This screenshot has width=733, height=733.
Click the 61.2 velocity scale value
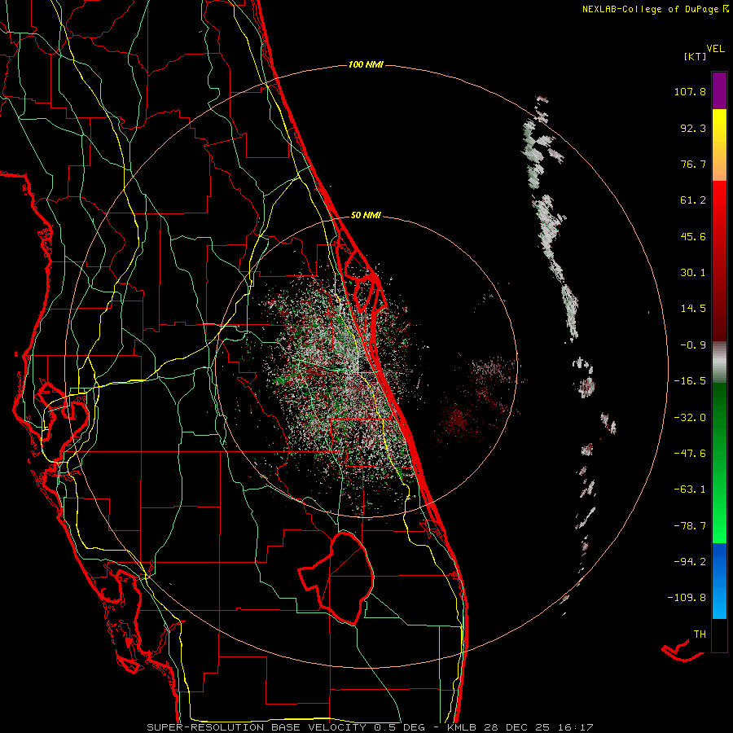[x=693, y=200]
